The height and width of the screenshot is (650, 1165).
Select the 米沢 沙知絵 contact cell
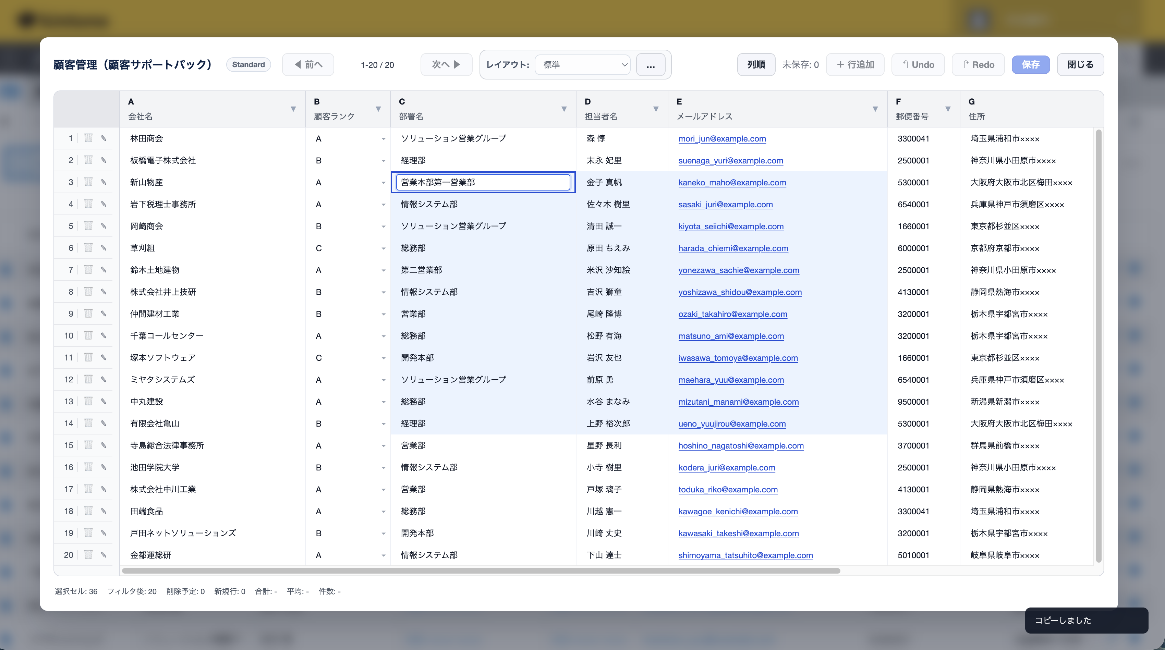[622, 270]
